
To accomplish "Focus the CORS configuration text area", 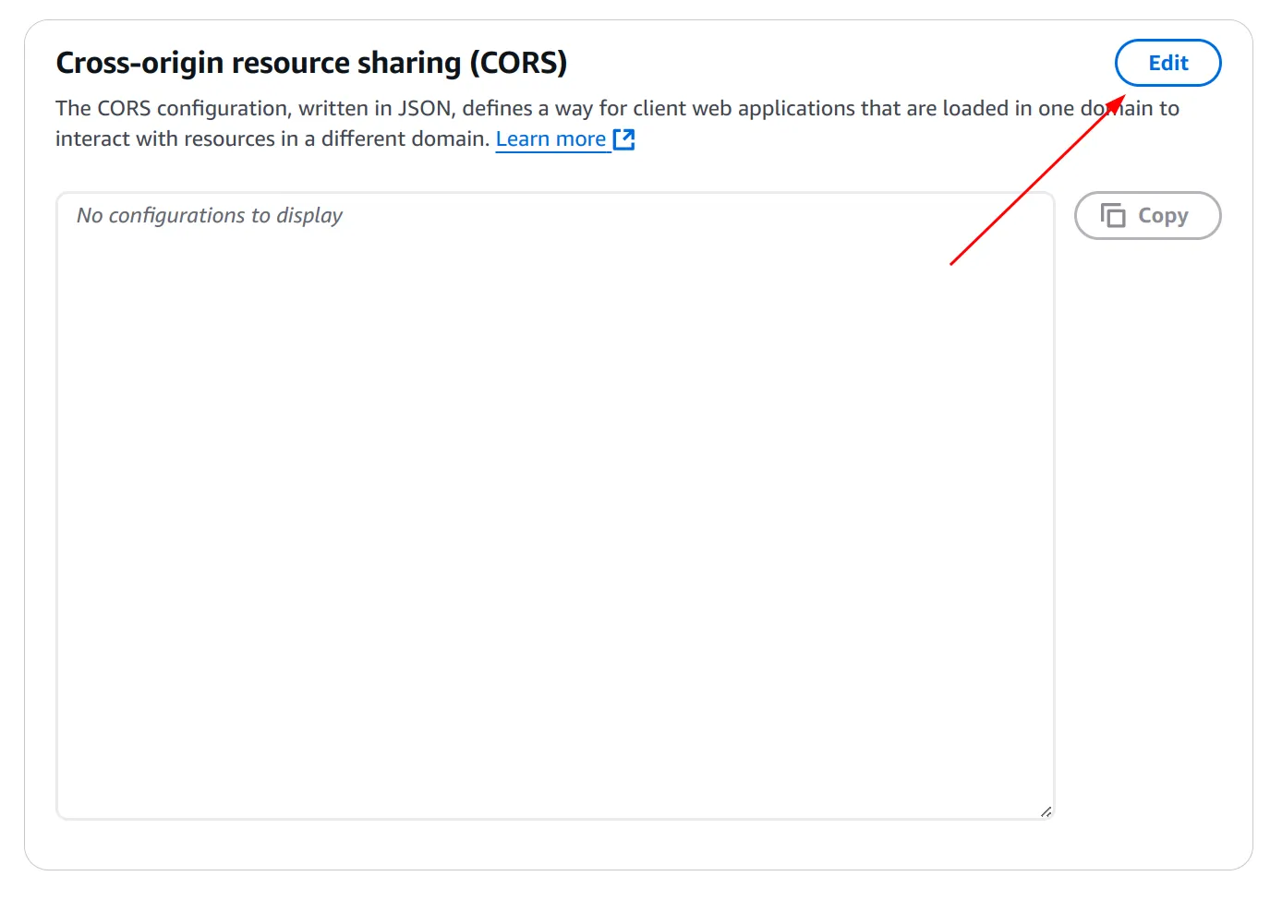I will (554, 462).
